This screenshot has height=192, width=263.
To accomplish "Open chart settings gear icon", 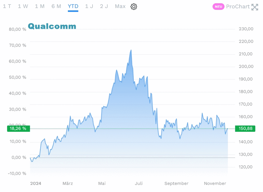I will point(134,7).
